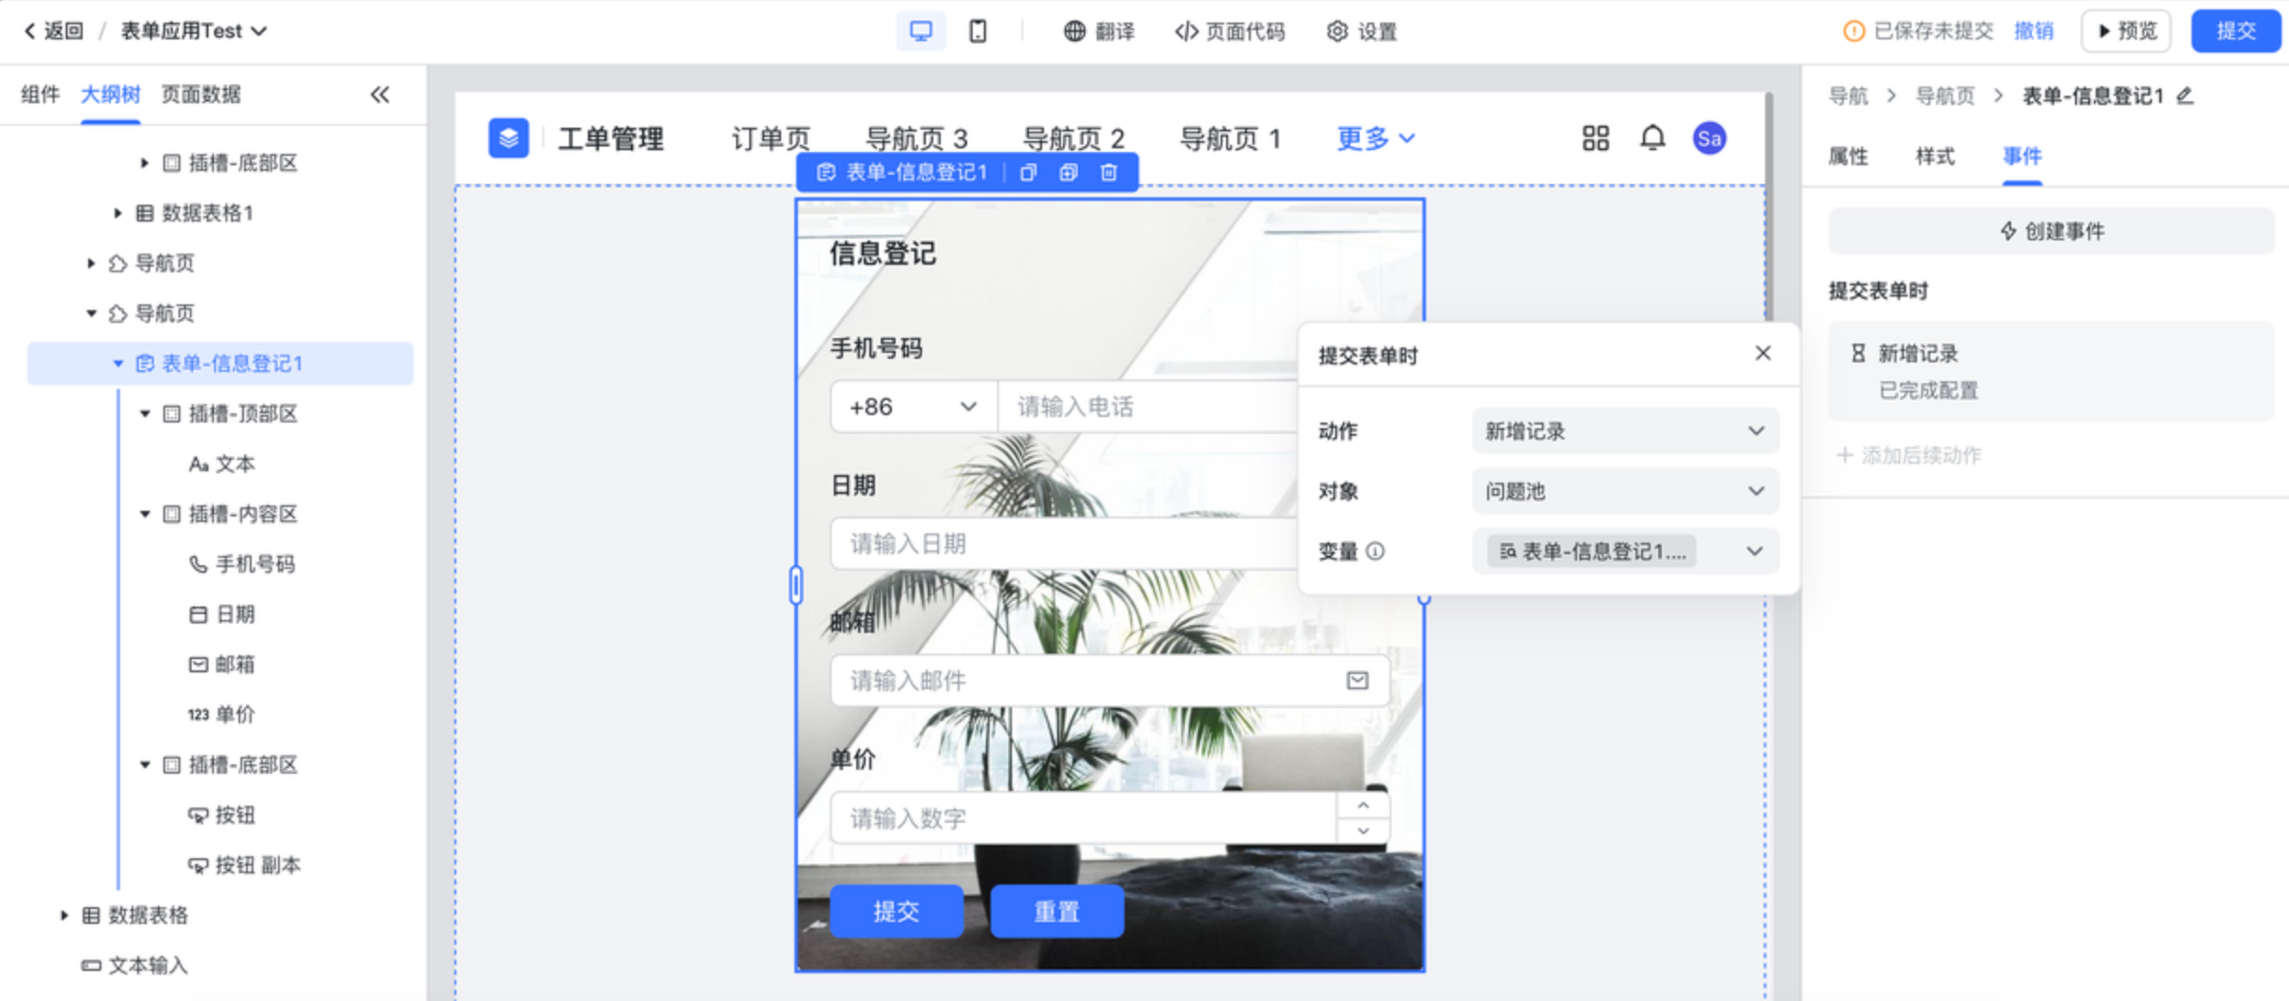Expand 更多 navigation dropdown
The height and width of the screenshot is (1001, 2289).
pyautogui.click(x=1375, y=139)
